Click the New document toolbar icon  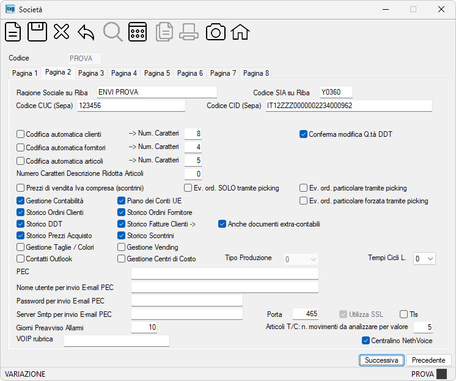pyautogui.click(x=13, y=32)
